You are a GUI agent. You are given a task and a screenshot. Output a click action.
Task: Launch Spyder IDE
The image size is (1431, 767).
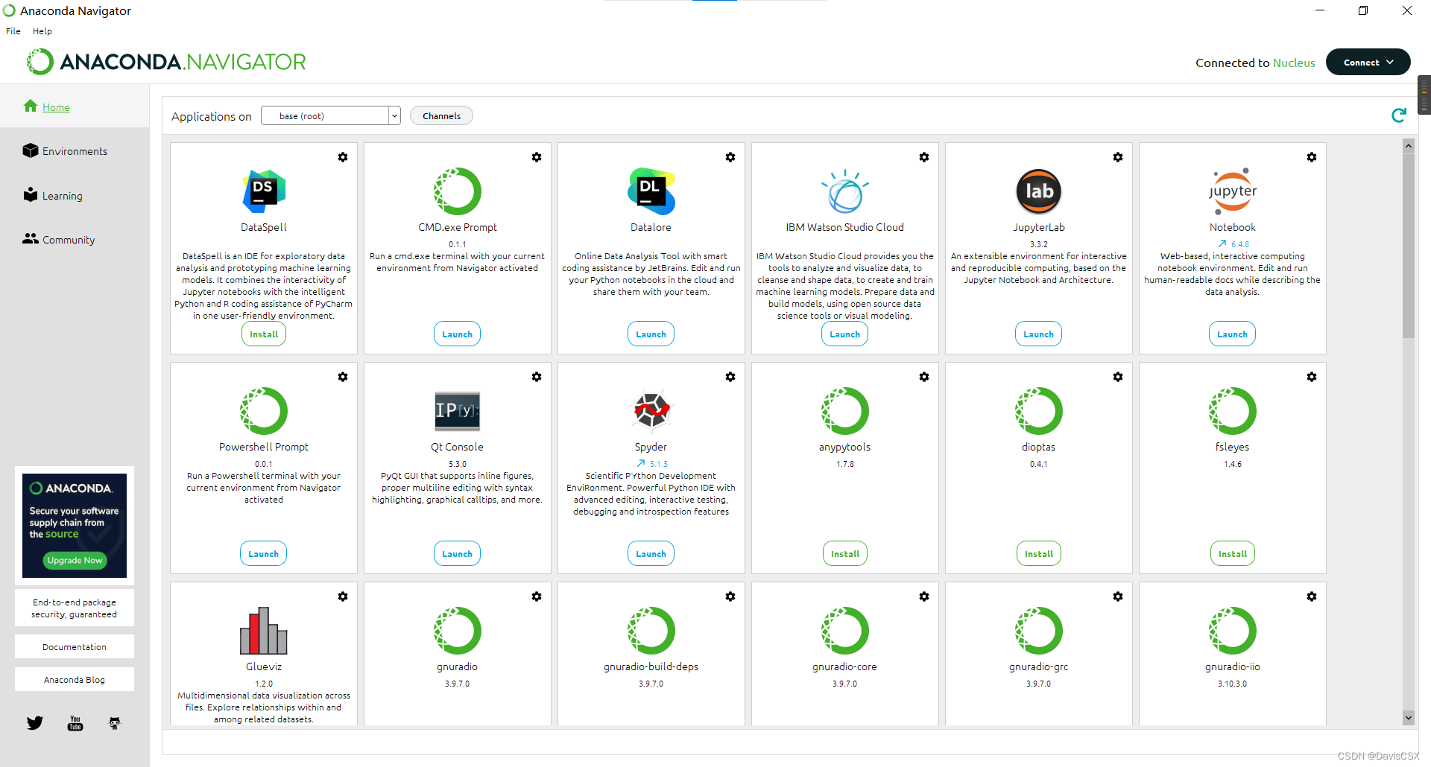click(x=651, y=554)
